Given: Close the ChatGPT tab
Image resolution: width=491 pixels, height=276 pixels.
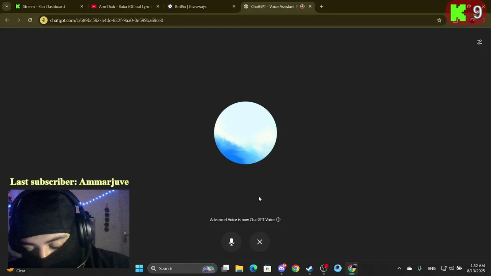Looking at the screenshot, I should point(310,7).
